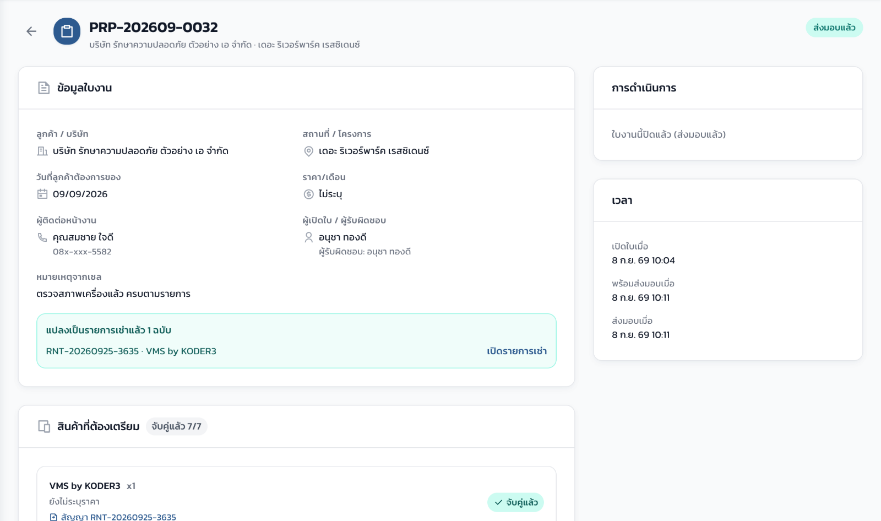Click the เวลา panel title
This screenshot has width=881, height=521.
point(622,200)
